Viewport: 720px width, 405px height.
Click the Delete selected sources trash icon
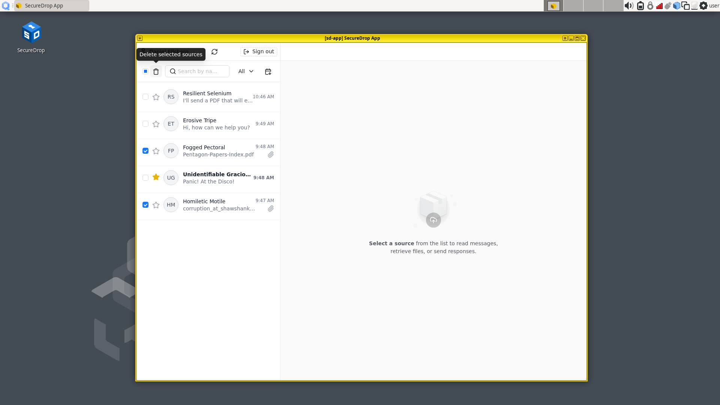(156, 71)
